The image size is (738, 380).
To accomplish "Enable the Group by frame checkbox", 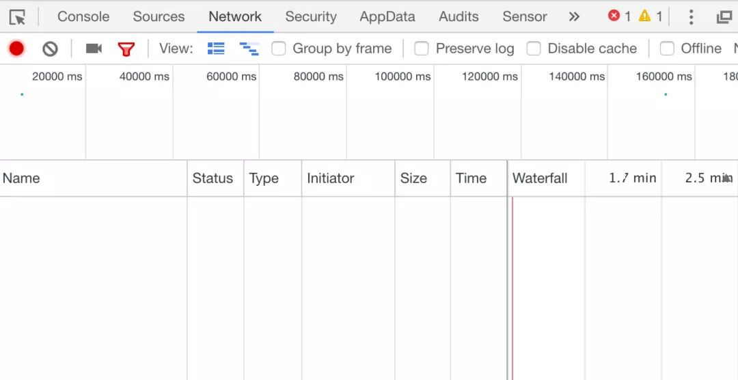I will (279, 49).
